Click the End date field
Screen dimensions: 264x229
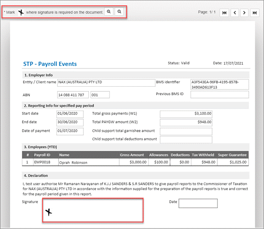(67, 123)
